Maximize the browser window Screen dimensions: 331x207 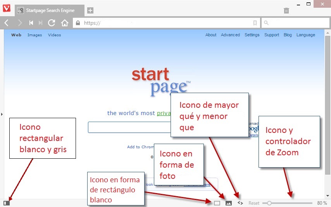309,4
